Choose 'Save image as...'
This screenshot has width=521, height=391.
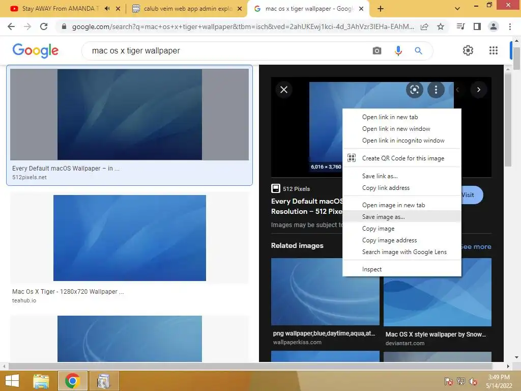(402, 217)
